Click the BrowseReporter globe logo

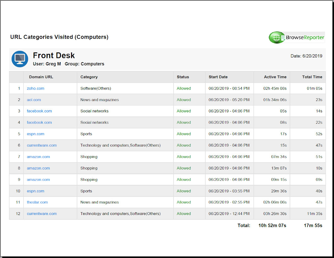[276, 38]
